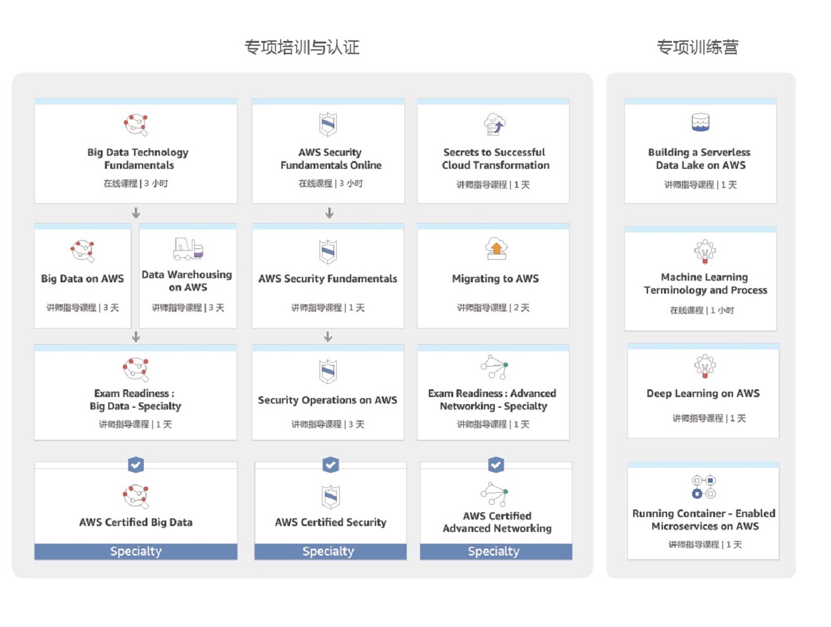The image size is (831, 627).
Task: Select Exam Readiness: Big Data - Specialty title
Action: point(135,400)
